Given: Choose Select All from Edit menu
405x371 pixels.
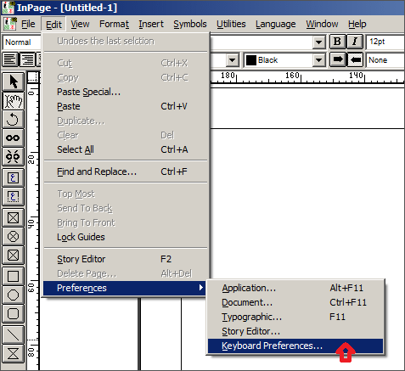Looking at the screenshot, I should (126, 149).
